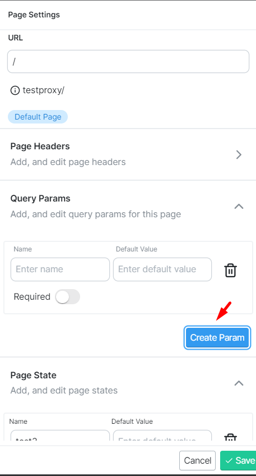Viewport: 256px width, 476px height.
Task: Click the Create Param button
Action: (x=217, y=337)
